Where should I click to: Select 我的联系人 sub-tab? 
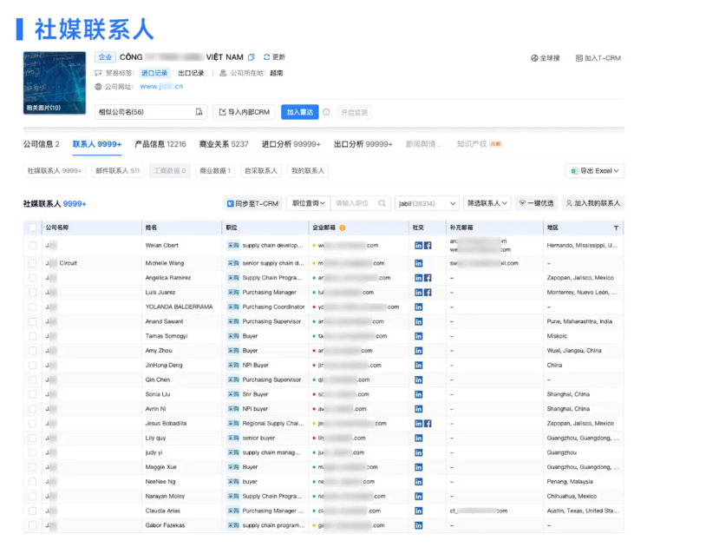tap(308, 171)
